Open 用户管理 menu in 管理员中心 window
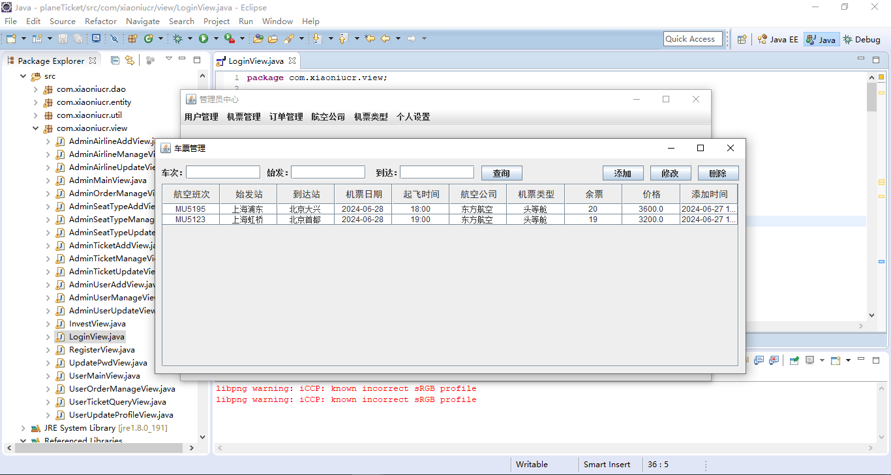This screenshot has height=475, width=891. tap(201, 117)
